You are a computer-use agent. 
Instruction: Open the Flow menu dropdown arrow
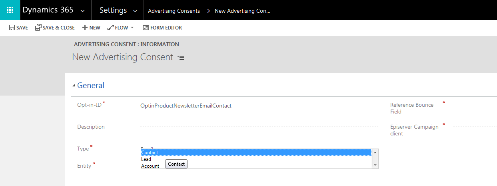point(132,28)
